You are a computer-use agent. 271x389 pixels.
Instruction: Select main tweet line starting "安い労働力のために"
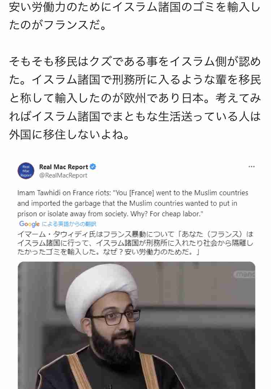coord(135,7)
